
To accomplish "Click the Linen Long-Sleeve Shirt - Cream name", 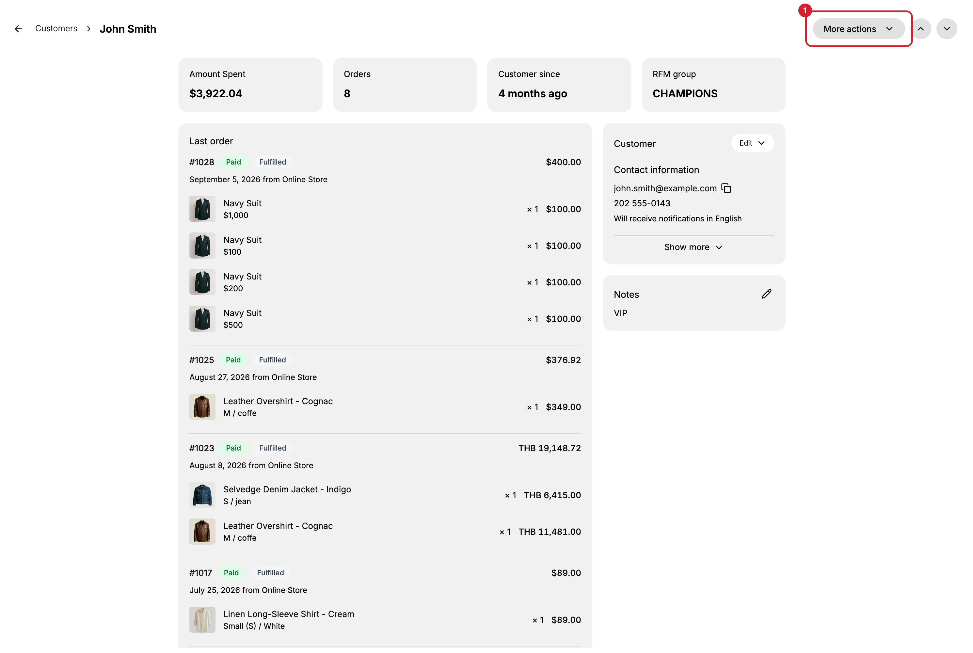I will click(289, 614).
